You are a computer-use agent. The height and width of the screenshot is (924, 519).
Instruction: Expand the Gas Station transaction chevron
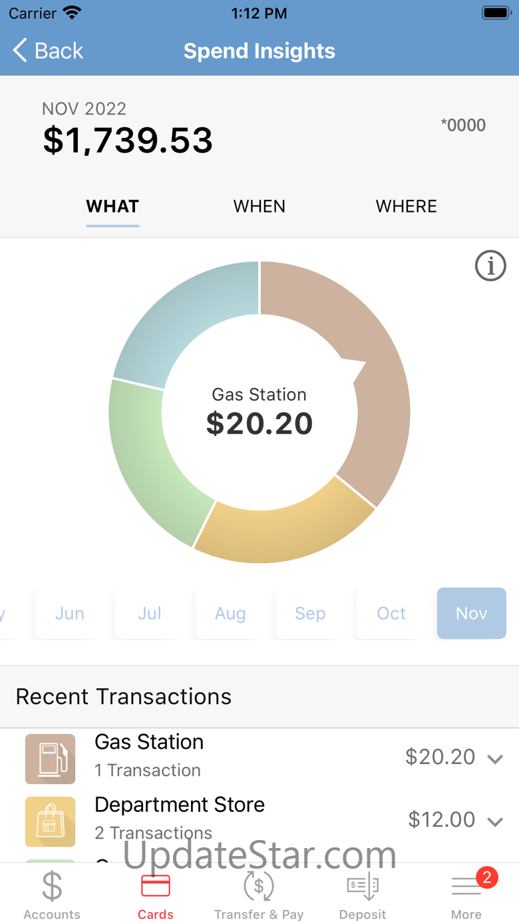coord(495,759)
